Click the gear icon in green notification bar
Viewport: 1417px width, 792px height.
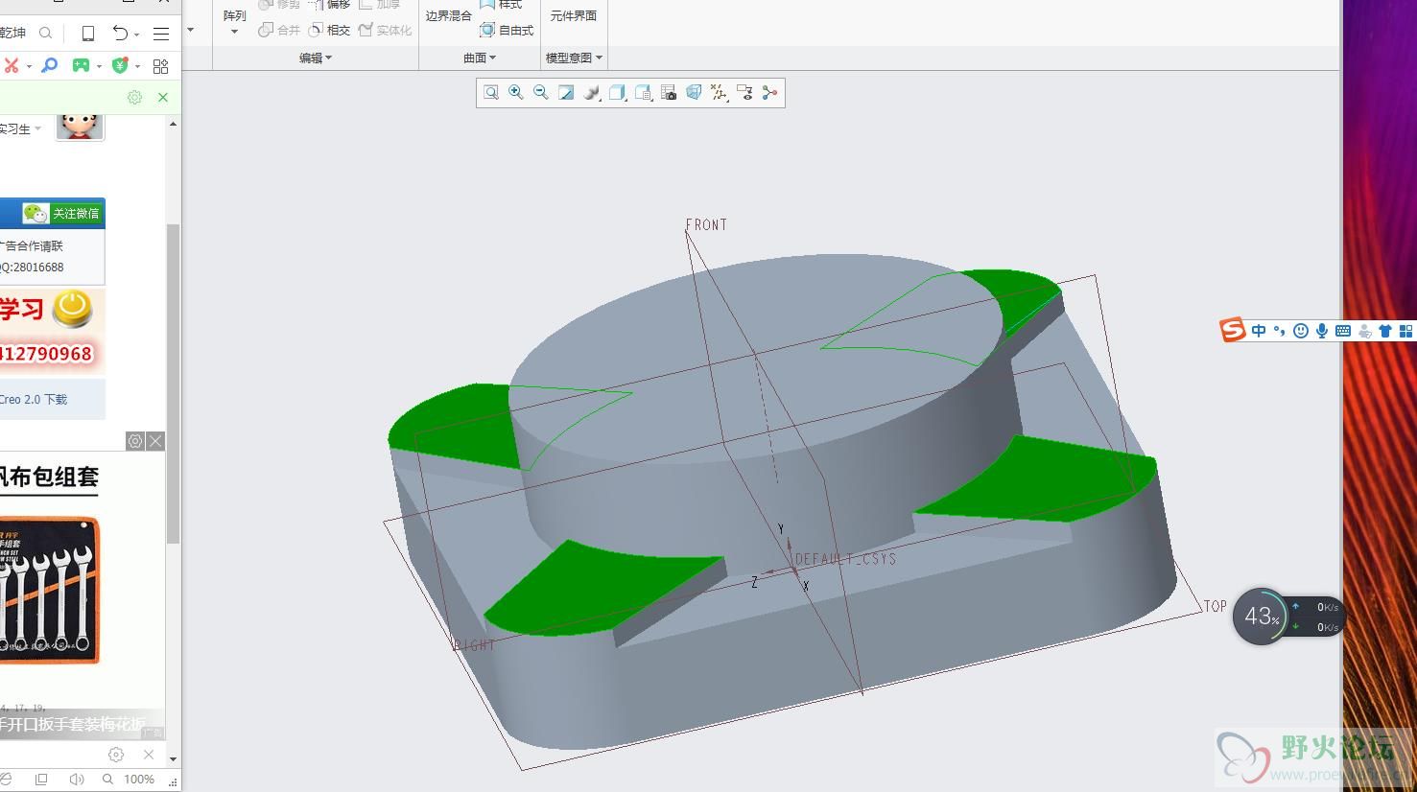tap(134, 98)
